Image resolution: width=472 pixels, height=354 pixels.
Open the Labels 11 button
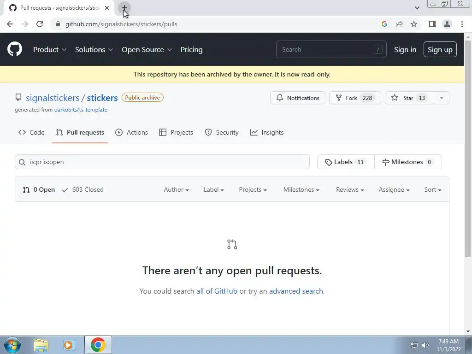[x=346, y=162]
